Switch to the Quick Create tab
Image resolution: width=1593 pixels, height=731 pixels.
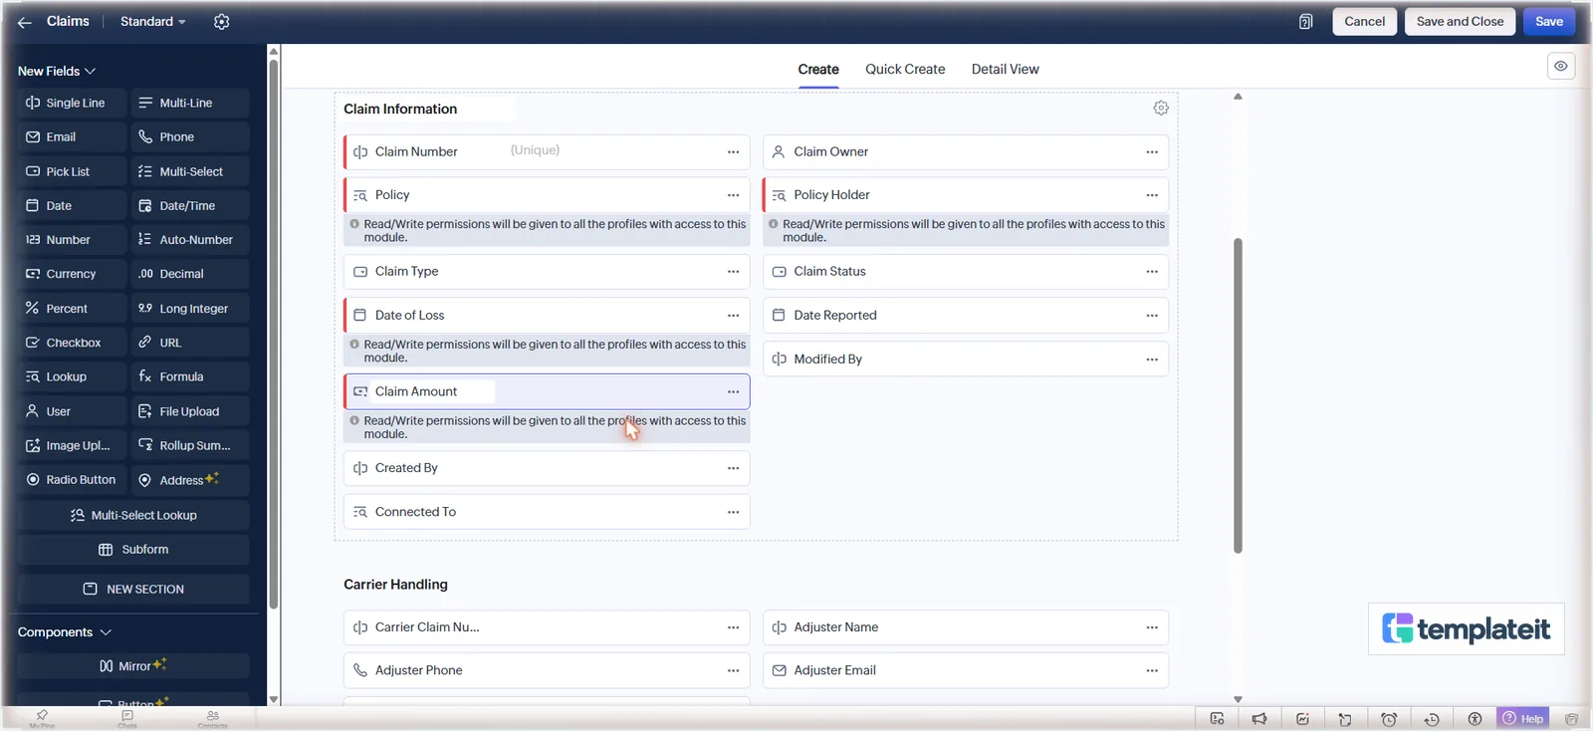click(905, 69)
